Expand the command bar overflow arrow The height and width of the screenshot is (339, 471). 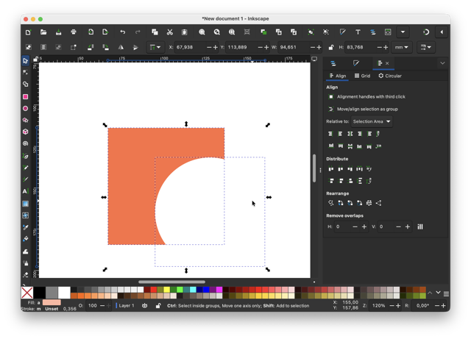(403, 32)
